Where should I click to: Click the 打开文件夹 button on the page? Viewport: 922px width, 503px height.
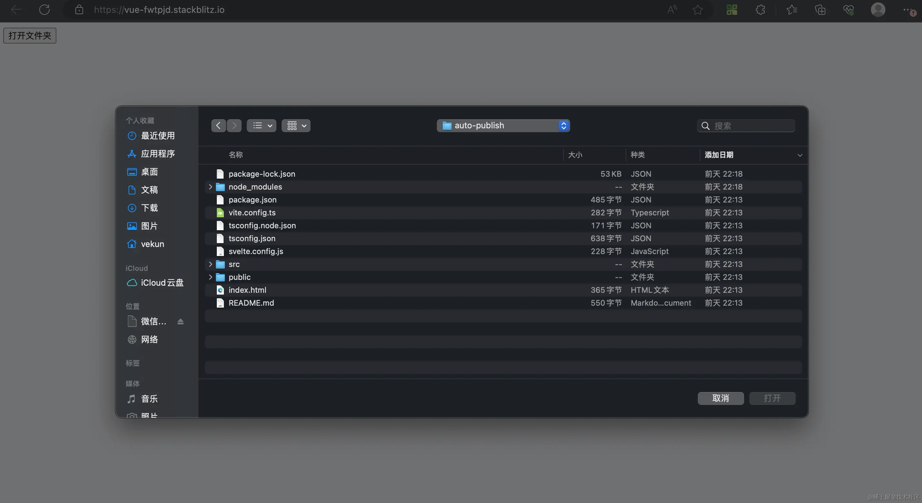tap(30, 35)
